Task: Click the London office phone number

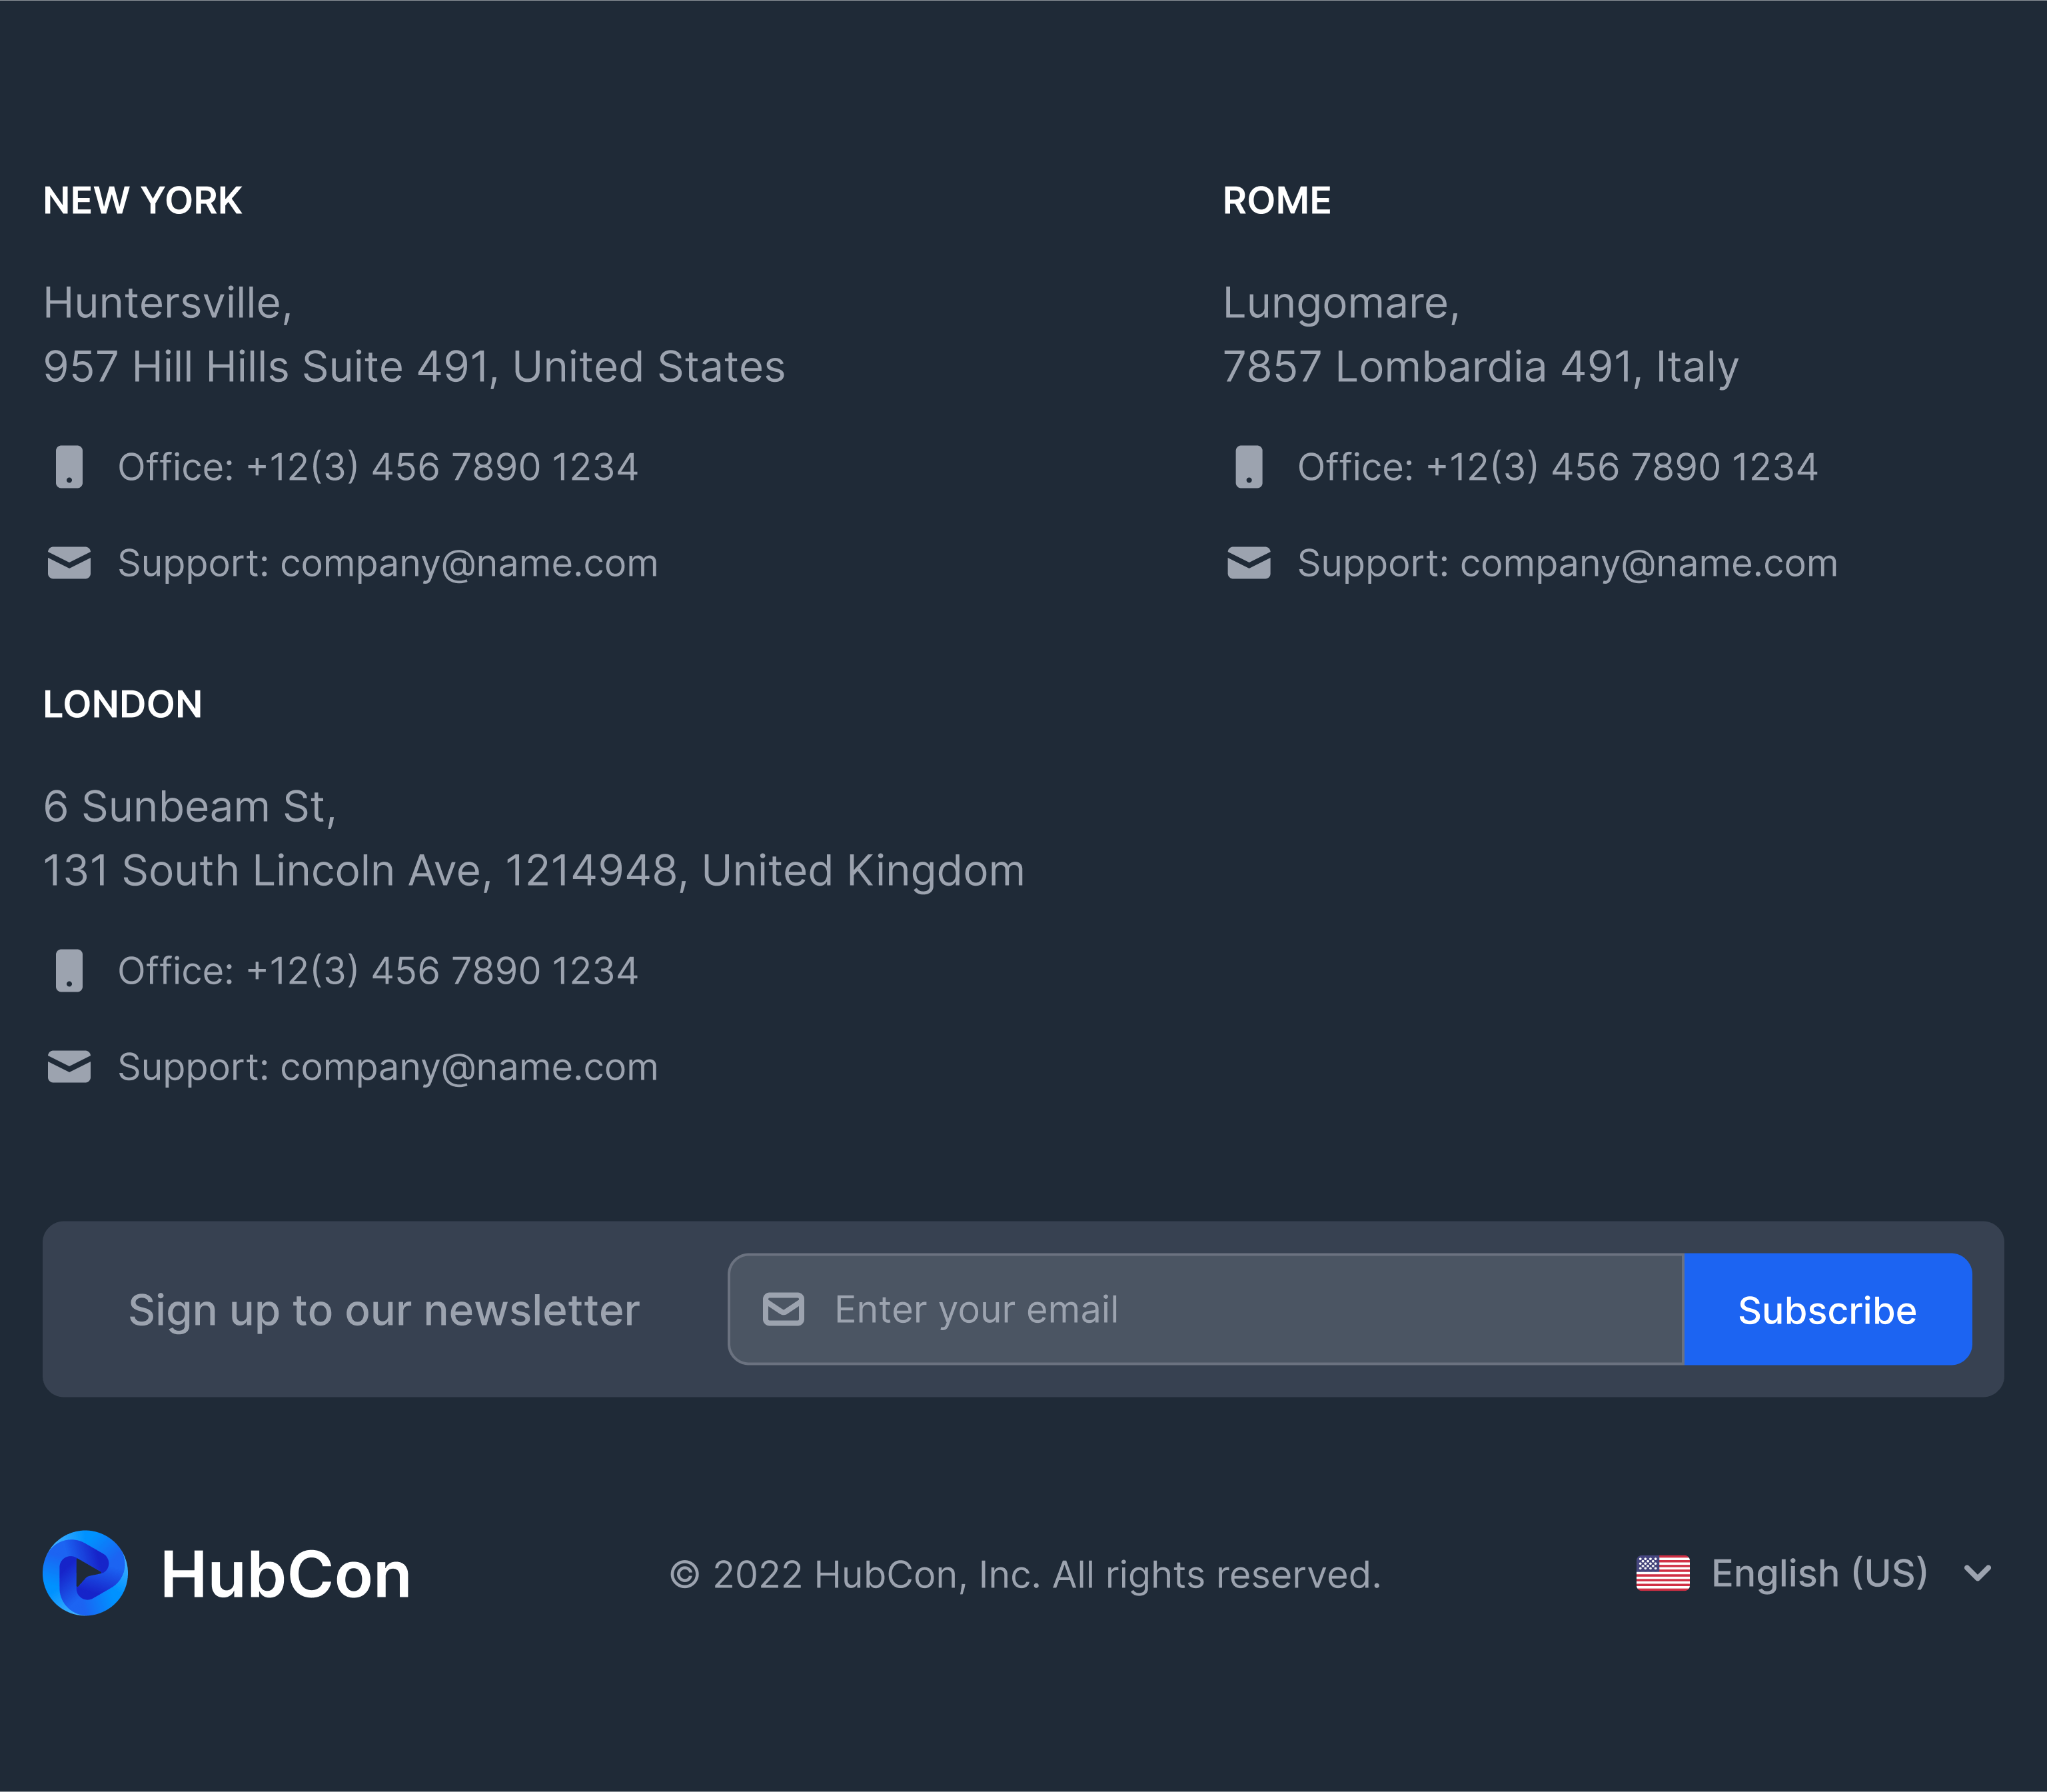Action: pyautogui.click(x=441, y=971)
